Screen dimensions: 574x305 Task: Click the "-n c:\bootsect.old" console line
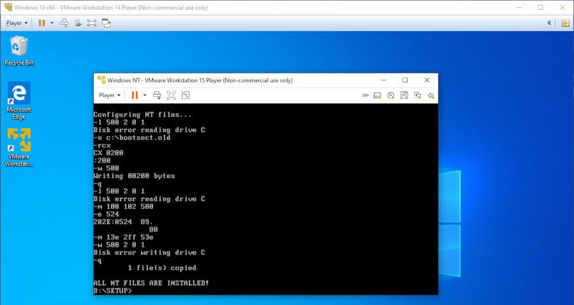132,138
